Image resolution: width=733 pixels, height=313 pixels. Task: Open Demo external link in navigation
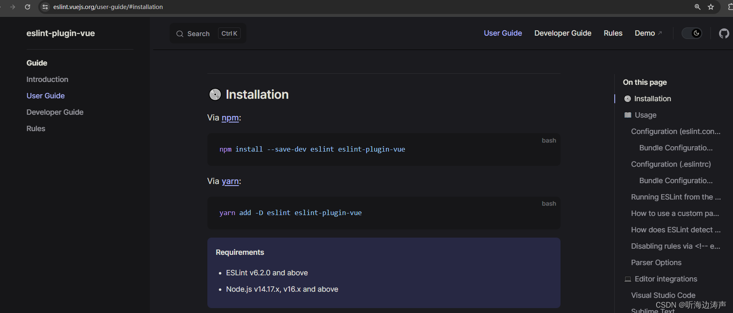[x=648, y=33]
